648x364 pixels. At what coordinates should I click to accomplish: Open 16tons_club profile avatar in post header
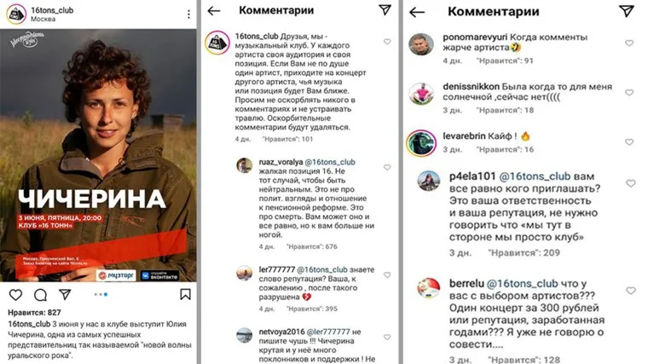point(16,14)
